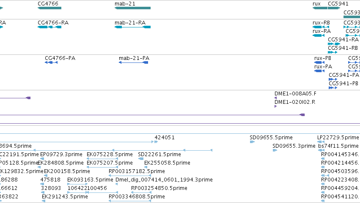Select the CG5941-RA transcript label
The image size is (360, 203).
[x=343, y=40]
